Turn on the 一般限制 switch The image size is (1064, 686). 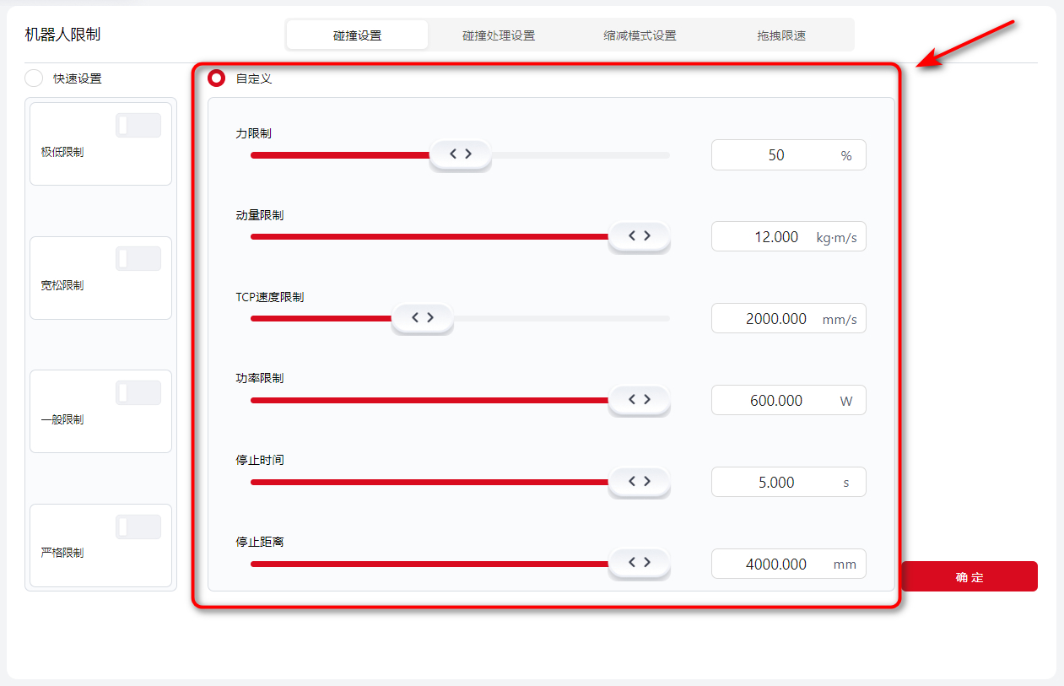(x=138, y=393)
